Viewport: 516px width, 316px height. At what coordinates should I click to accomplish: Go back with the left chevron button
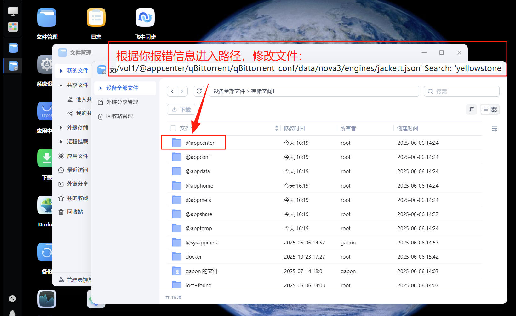[172, 91]
